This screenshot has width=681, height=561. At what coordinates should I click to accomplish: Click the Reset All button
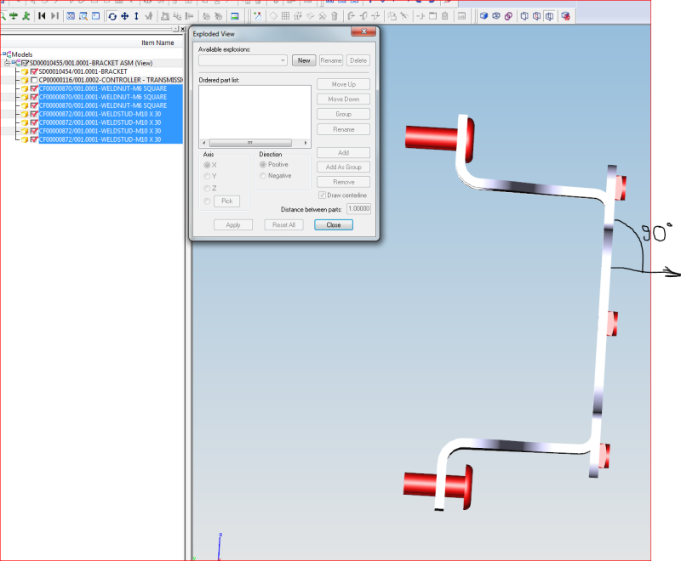(283, 224)
